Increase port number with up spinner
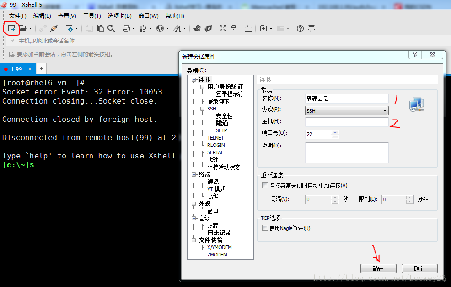This screenshot has width=451, height=287. pos(335,132)
